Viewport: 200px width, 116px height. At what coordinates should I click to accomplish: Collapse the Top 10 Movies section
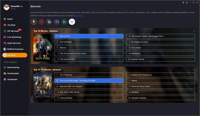click(x=194, y=31)
